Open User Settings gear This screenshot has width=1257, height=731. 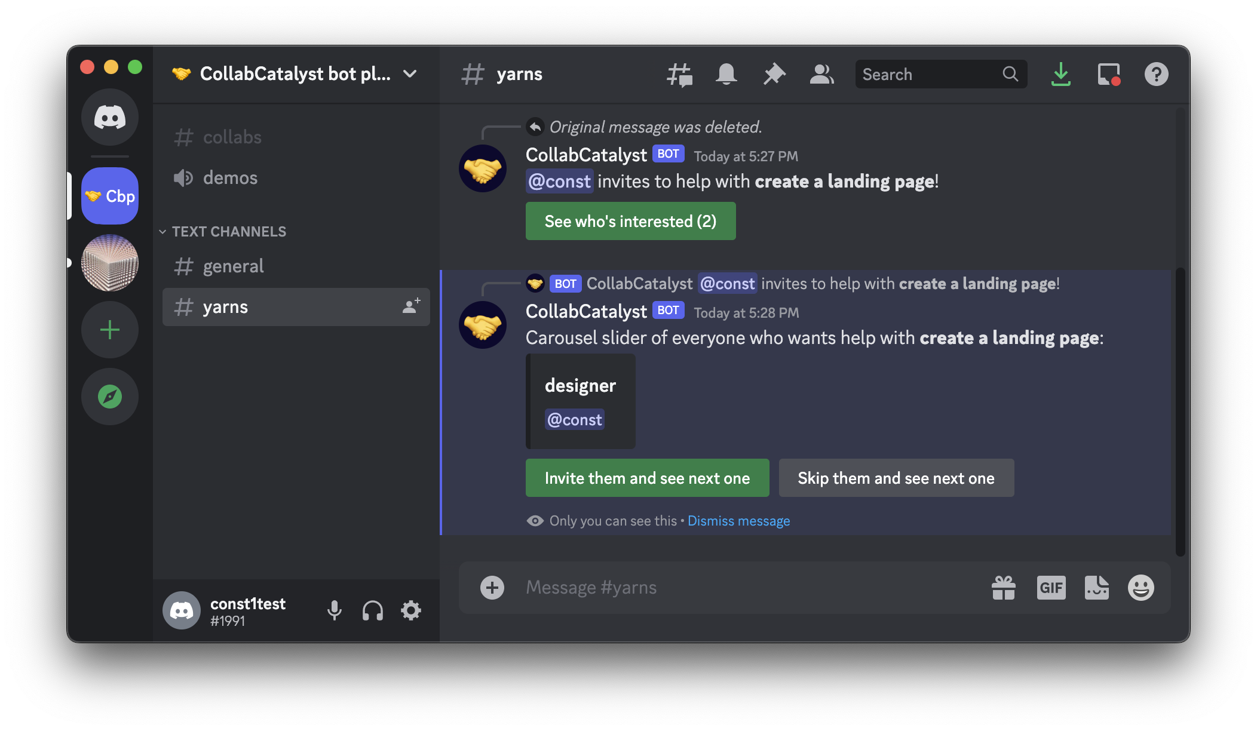pyautogui.click(x=411, y=610)
